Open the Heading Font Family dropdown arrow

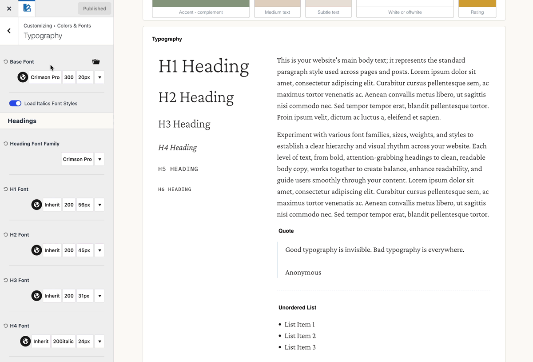(99, 159)
